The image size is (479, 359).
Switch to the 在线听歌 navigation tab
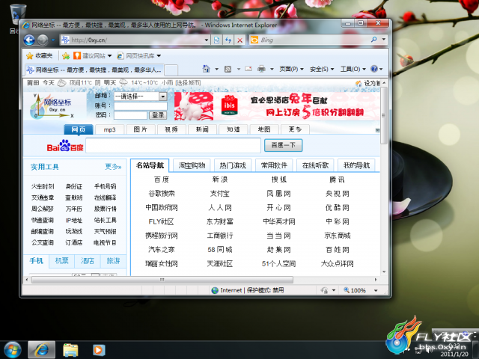pyautogui.click(x=315, y=165)
